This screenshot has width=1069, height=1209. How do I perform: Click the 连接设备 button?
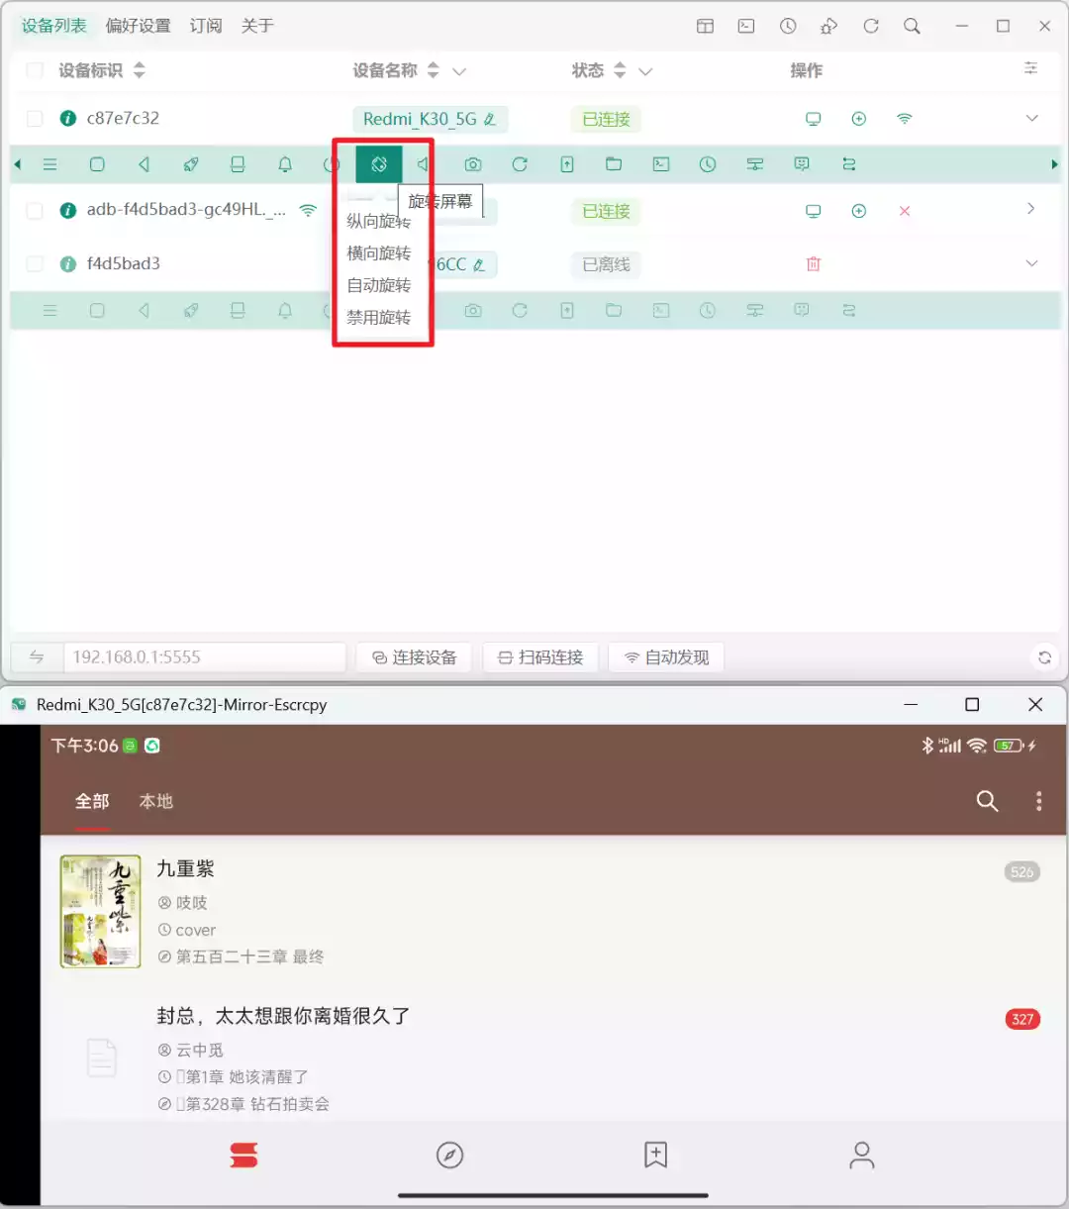415,657
